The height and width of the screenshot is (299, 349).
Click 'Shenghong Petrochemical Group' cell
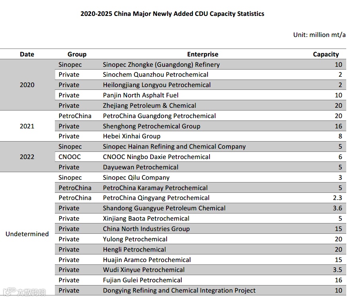[x=151, y=126]
